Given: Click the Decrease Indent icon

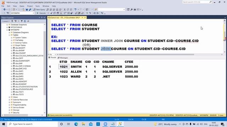Looking at the screenshot, I should pos(94,13).
